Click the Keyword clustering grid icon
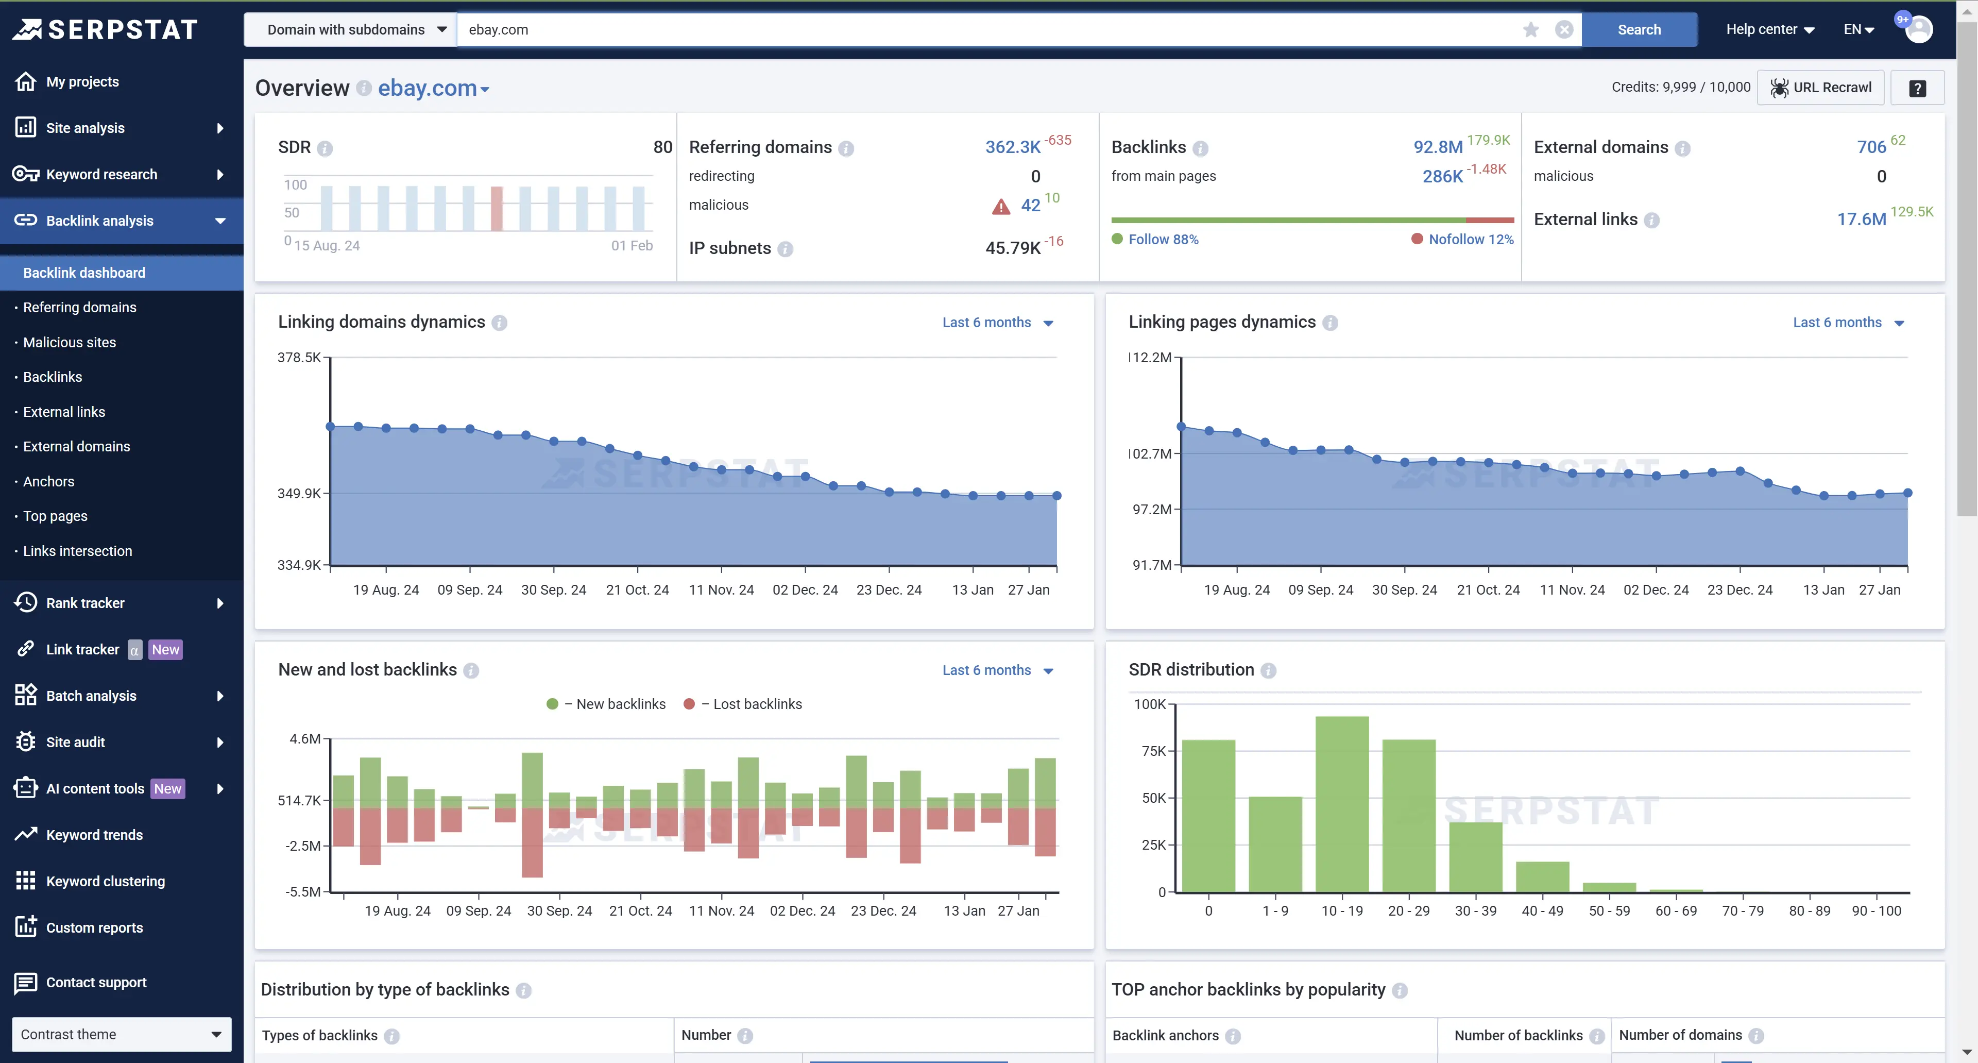1978x1063 pixels. 25,881
